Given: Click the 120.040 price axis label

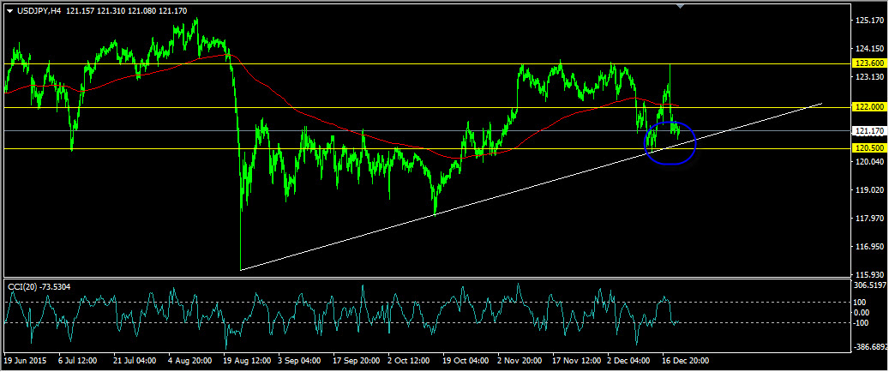Looking at the screenshot, I should click(872, 162).
